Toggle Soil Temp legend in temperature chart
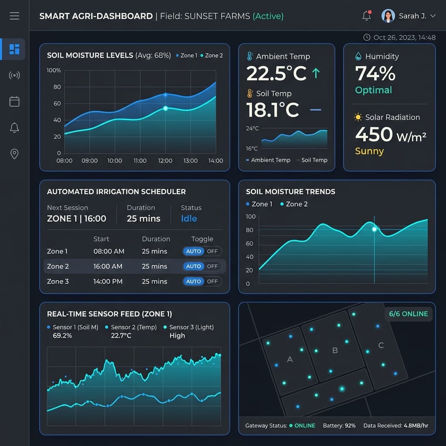The image size is (446, 446). pyautogui.click(x=312, y=160)
